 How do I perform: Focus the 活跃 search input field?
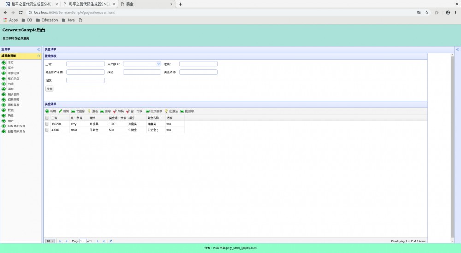click(x=86, y=80)
